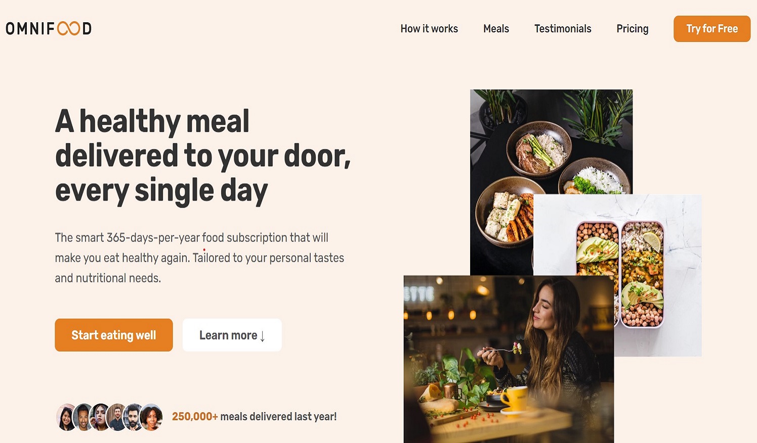
Task: Navigate to Pricing
Action: (x=632, y=29)
